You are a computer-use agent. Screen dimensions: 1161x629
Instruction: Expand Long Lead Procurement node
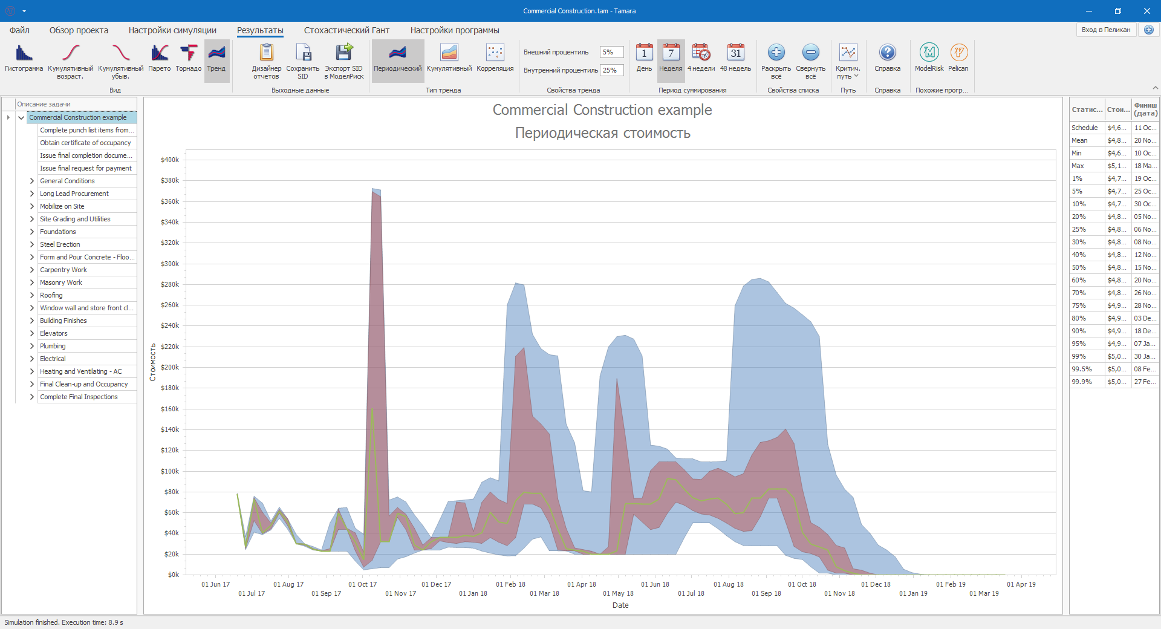coord(32,194)
